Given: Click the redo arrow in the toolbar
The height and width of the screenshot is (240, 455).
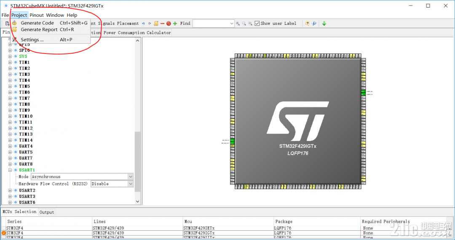Looking at the screenshot, I should coord(150,24).
